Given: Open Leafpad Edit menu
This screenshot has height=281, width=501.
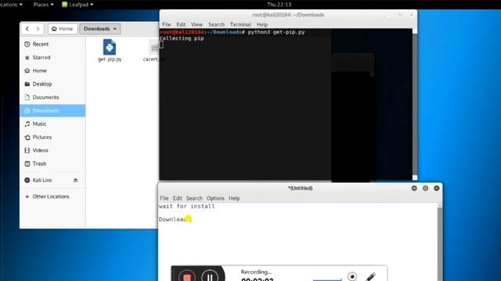Looking at the screenshot, I should pyautogui.click(x=178, y=198).
